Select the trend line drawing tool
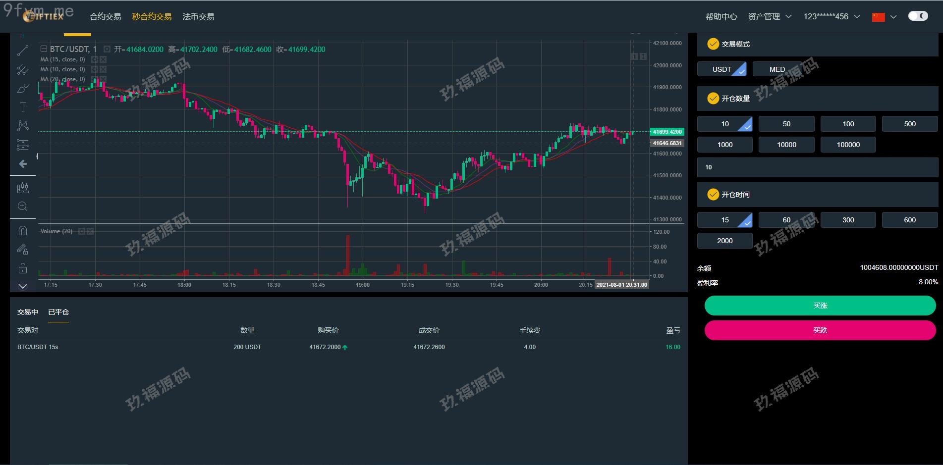This screenshot has height=465, width=943. pos(23,51)
